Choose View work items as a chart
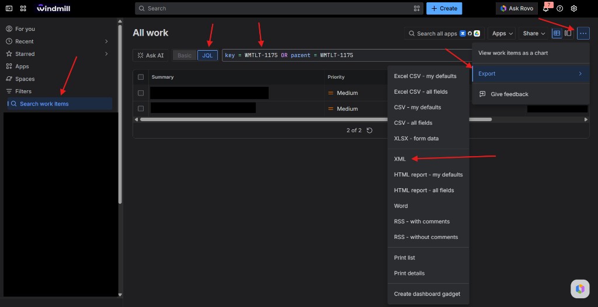The image size is (598, 307). (530, 53)
